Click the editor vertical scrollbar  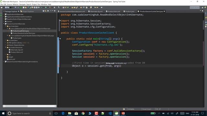click(x=203, y=25)
